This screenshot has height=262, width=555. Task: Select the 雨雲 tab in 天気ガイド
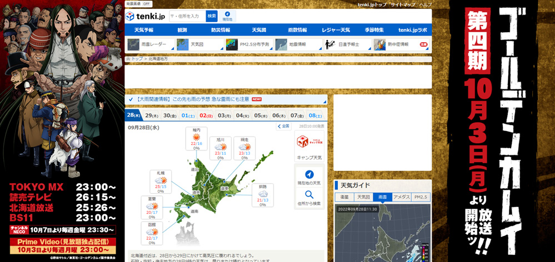click(x=383, y=197)
